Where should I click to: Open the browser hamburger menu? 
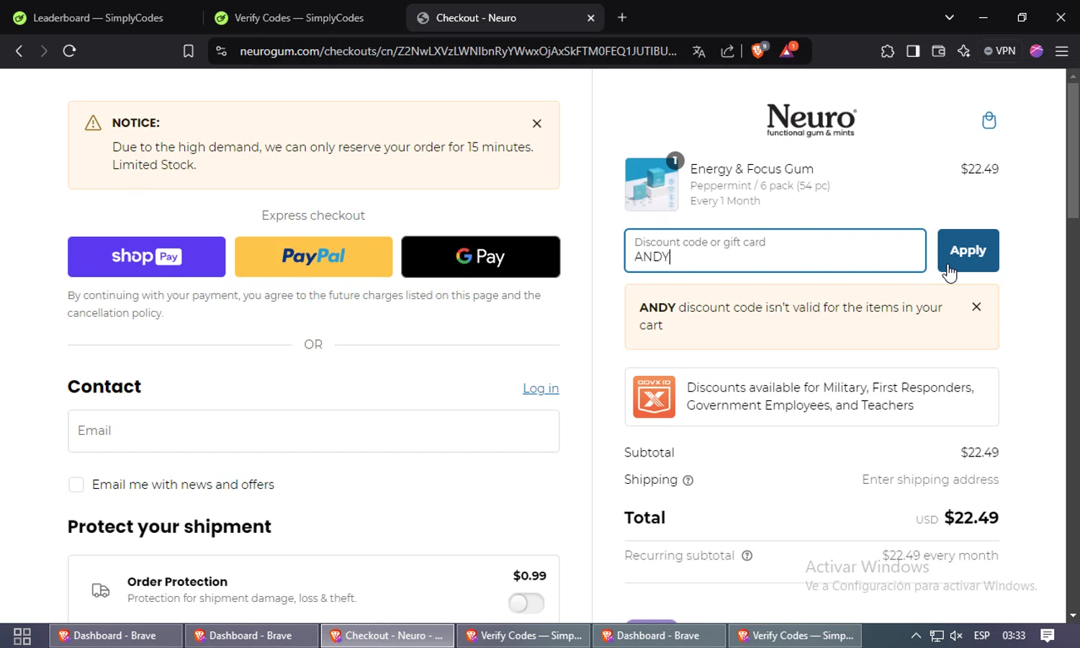pos(1062,51)
